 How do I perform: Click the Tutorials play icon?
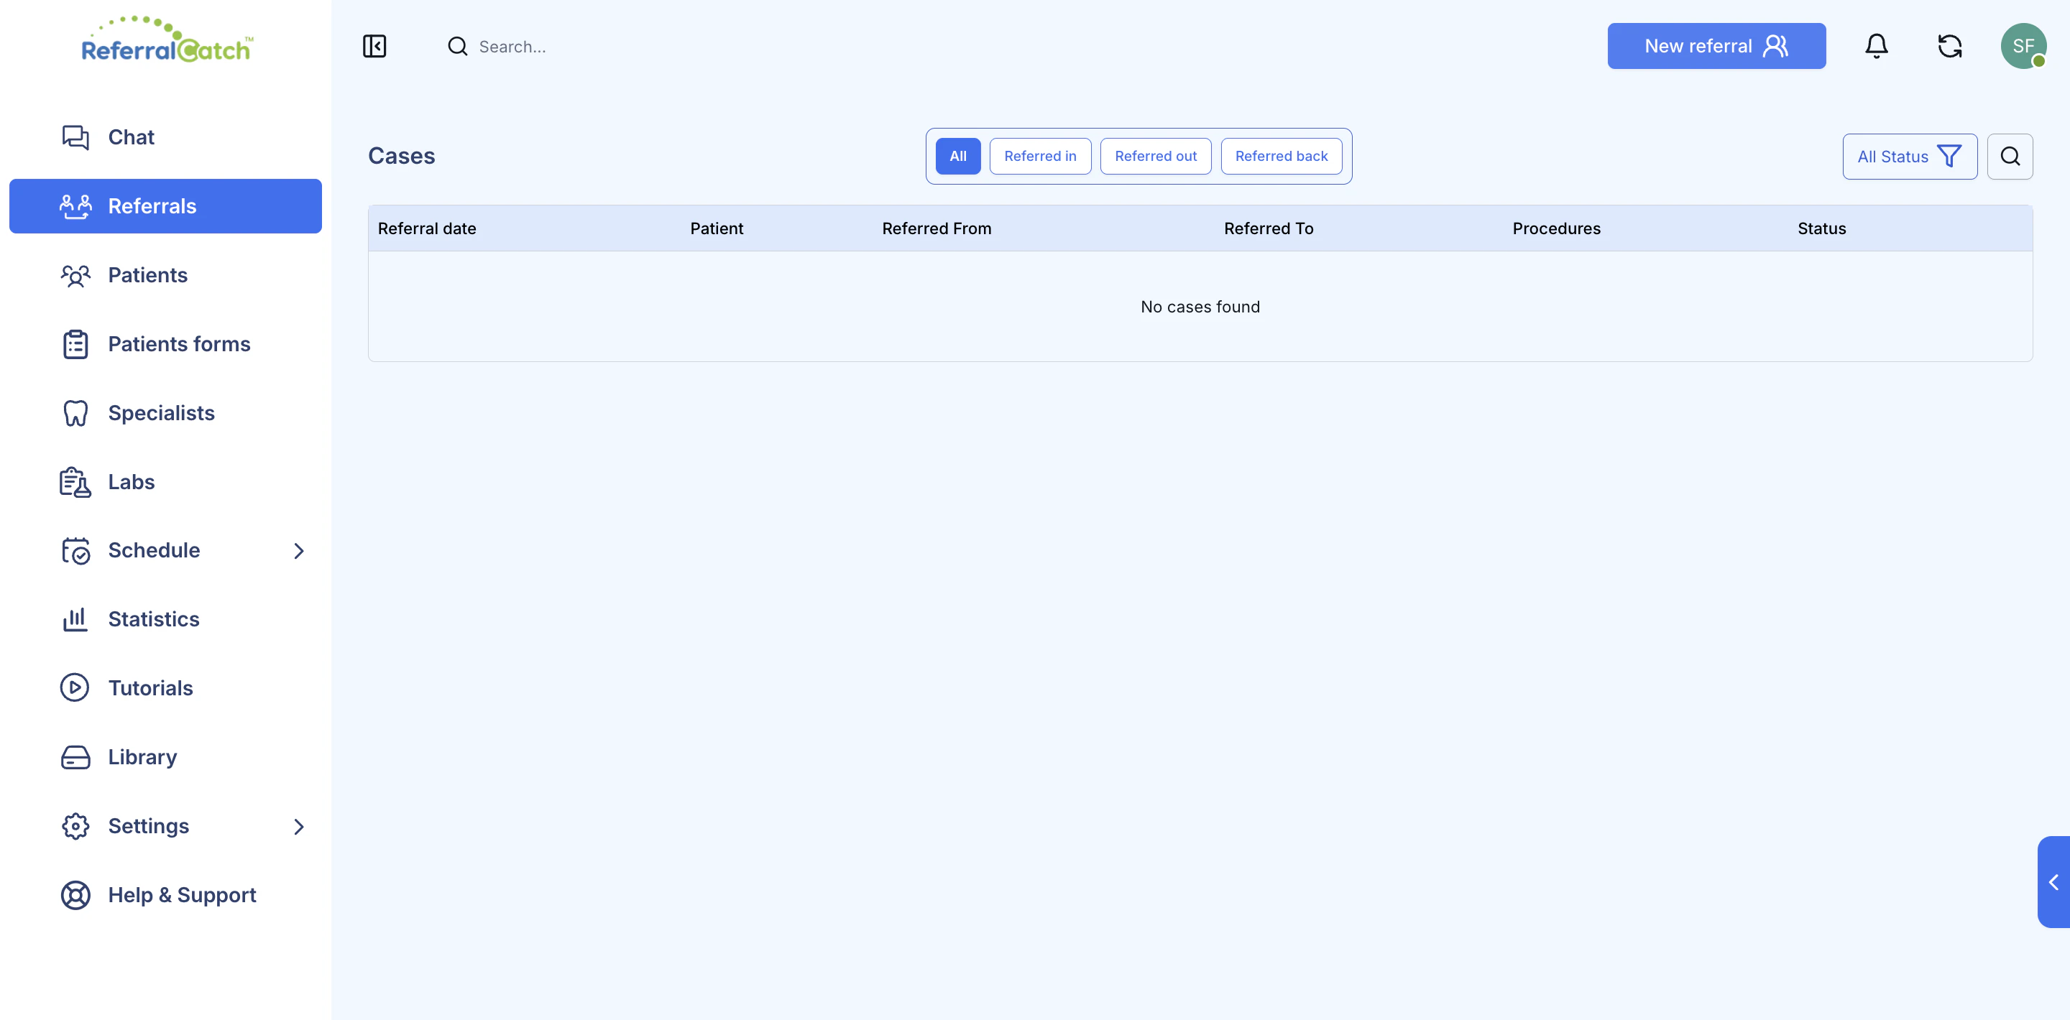coord(75,688)
